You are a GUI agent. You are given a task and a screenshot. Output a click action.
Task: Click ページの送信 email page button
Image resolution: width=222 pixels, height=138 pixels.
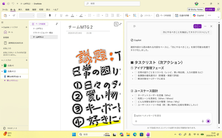pyautogui.click(x=163, y=15)
